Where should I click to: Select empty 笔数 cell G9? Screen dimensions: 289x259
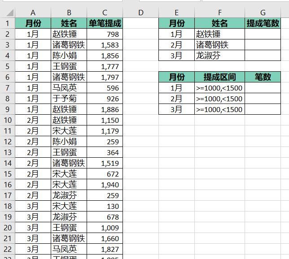pos(263,109)
